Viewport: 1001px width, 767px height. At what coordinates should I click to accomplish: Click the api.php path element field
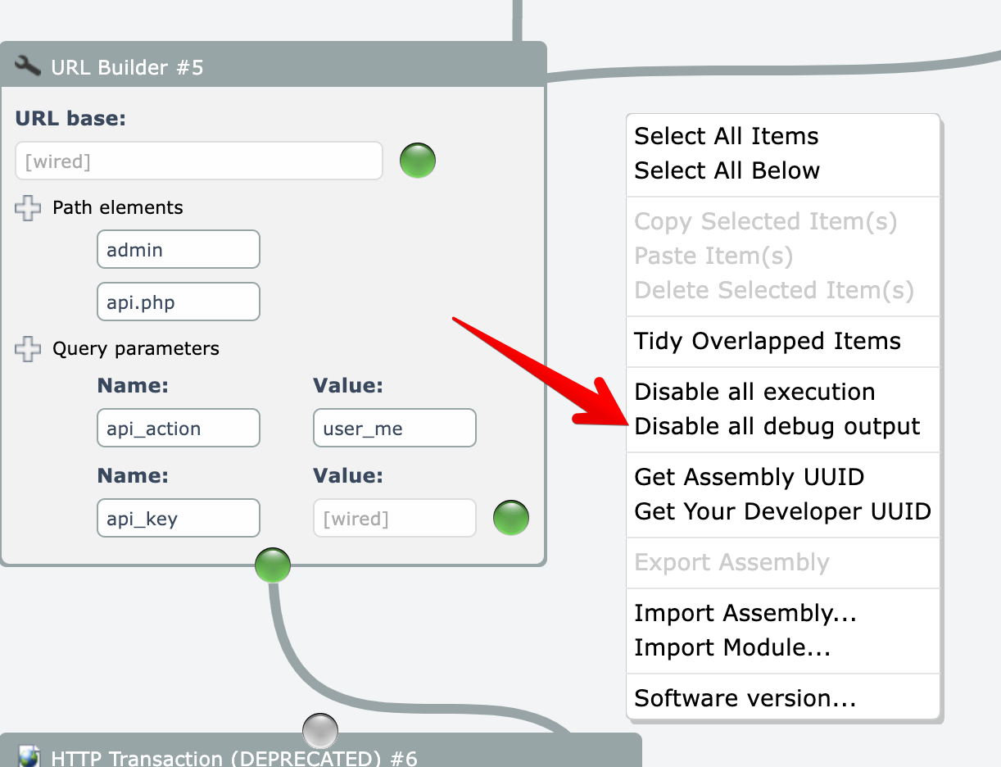pyautogui.click(x=178, y=302)
